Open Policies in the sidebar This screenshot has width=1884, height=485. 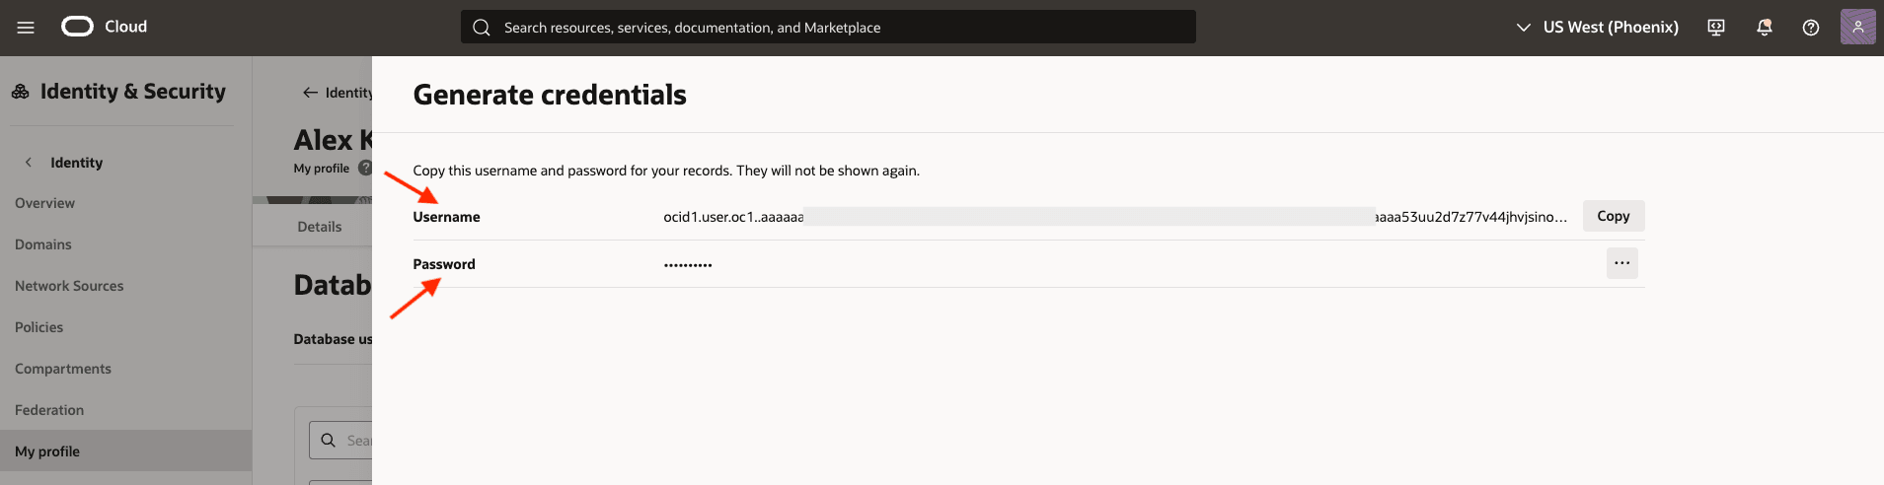[39, 327]
